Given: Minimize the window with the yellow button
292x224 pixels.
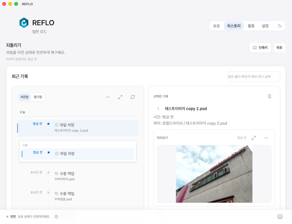Looking at the screenshot, I should pos(10,4).
